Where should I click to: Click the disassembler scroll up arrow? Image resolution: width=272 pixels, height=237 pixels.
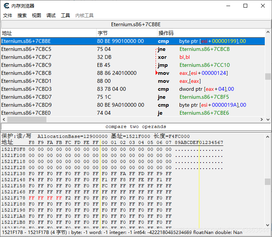(268, 32)
